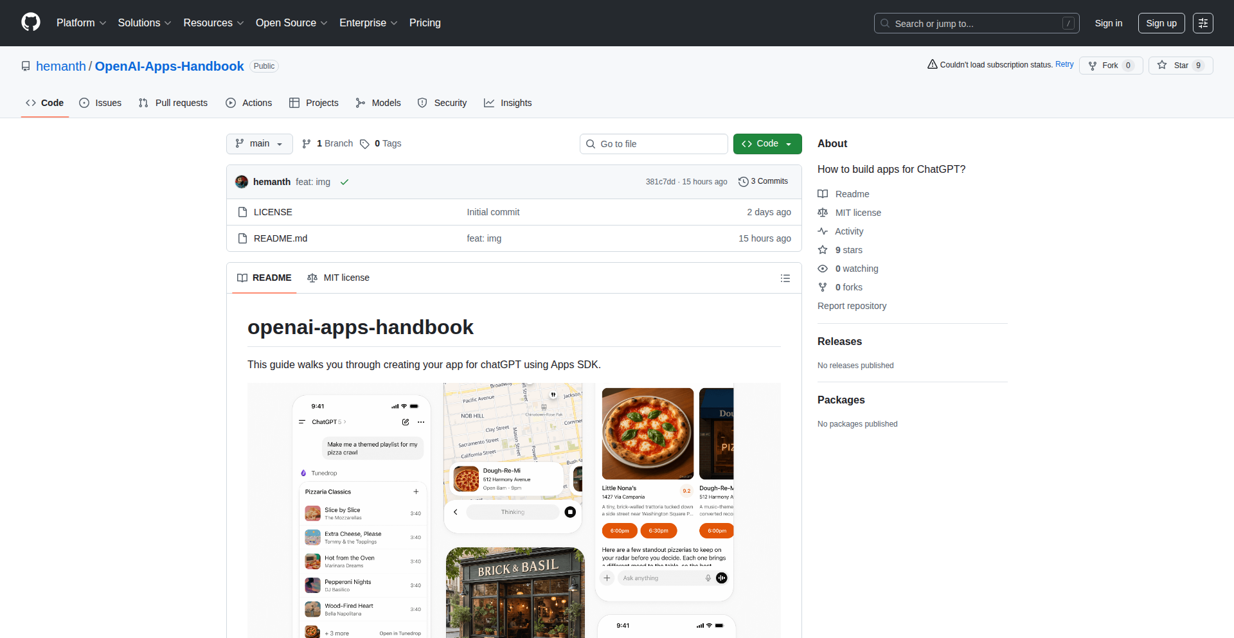Click the README.md file icon

click(242, 238)
